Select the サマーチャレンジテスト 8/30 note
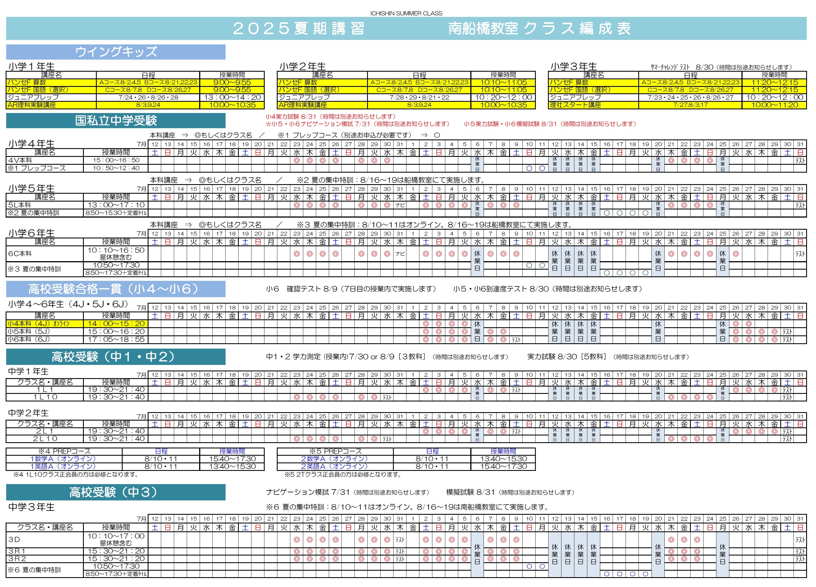 [x=721, y=67]
